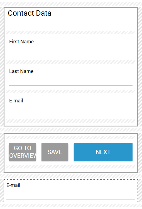This screenshot has width=142, height=209.
Task: Click the NEXT button
Action: 103,152
